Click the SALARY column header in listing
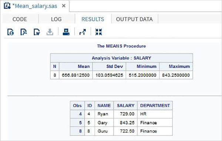The image size is (222, 141). (x=125, y=105)
